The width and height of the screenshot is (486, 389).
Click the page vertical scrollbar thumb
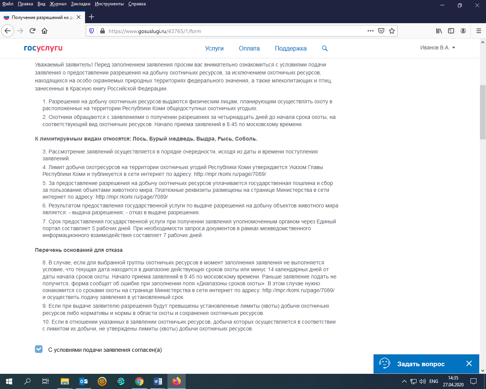click(483, 112)
